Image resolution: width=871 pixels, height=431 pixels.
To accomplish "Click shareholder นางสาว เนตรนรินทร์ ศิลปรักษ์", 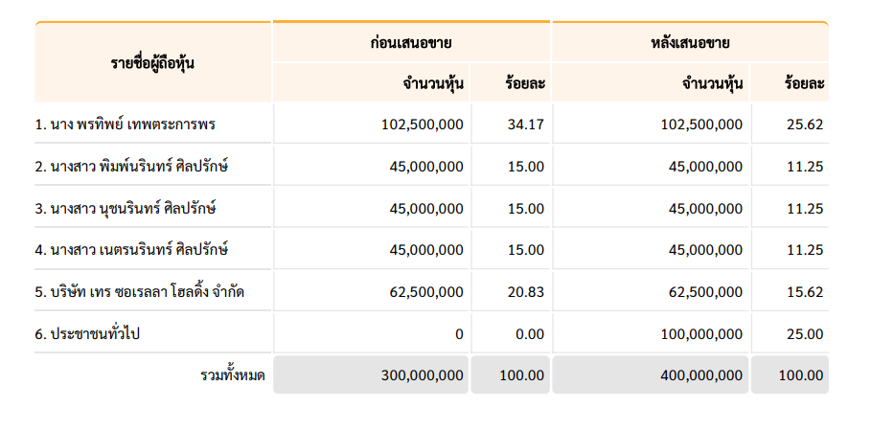I will (x=131, y=249).
